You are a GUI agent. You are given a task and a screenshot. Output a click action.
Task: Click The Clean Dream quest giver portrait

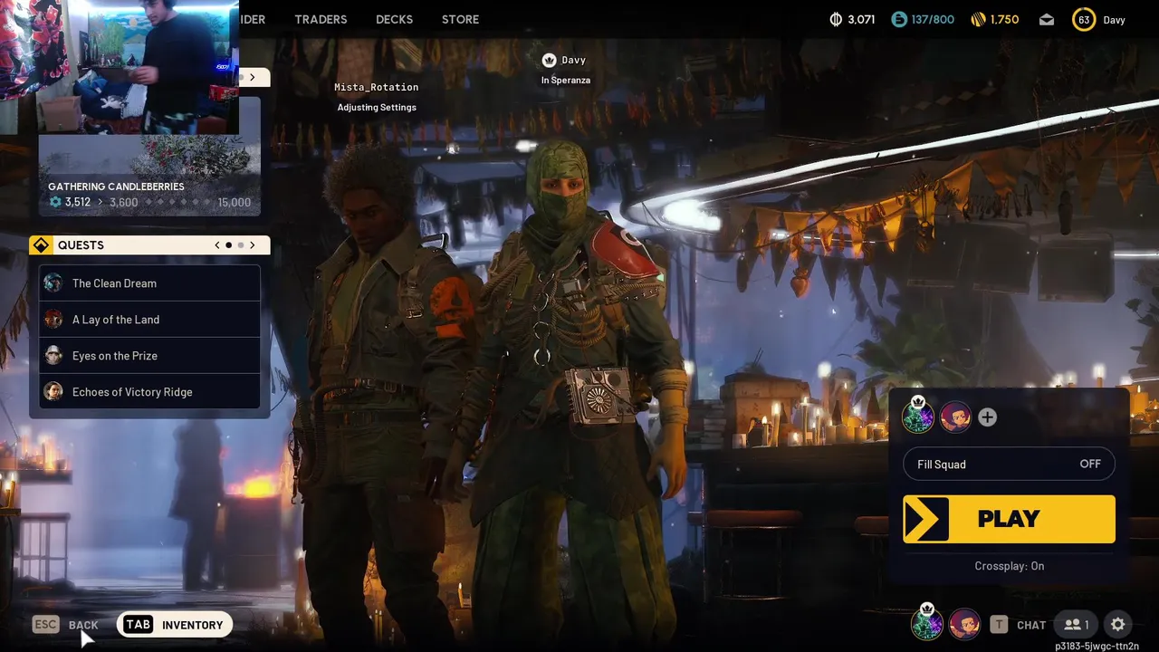53,283
